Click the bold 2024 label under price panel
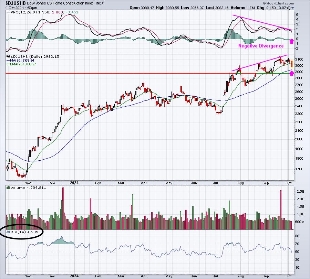This screenshot has height=279, width=310. [74, 183]
